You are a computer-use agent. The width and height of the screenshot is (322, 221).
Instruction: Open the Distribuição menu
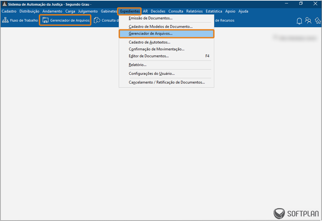[x=29, y=11]
